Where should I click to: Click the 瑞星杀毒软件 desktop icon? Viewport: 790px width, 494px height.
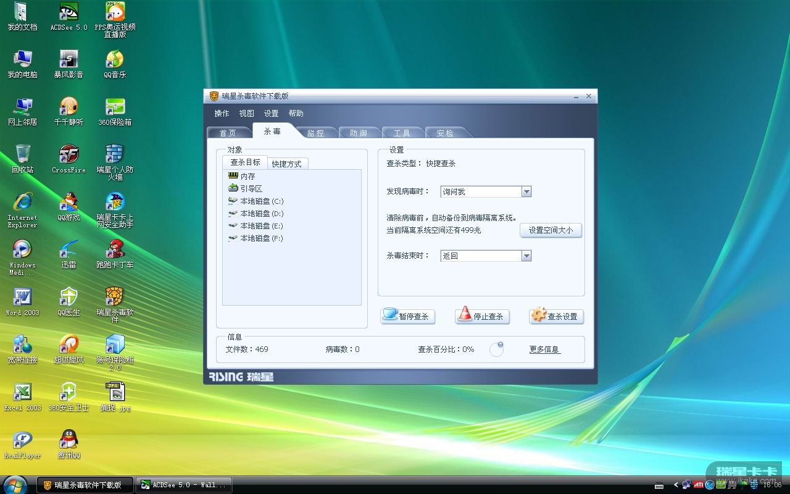click(115, 305)
